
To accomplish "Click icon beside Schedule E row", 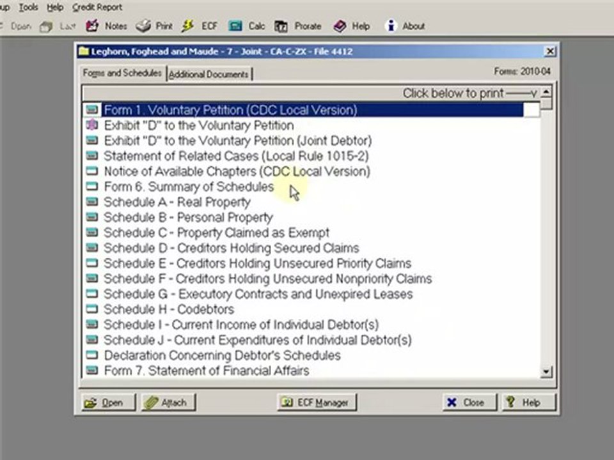I will [92, 263].
